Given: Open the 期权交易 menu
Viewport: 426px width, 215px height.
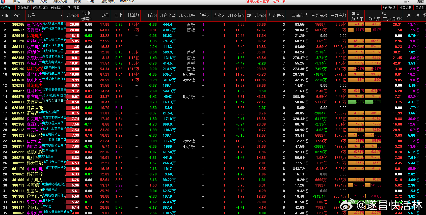Looking at the screenshot, I should [61, 1].
